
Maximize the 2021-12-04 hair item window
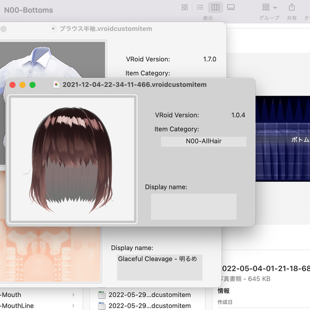[33, 85]
